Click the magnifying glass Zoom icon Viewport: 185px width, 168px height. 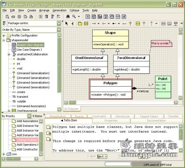[x=74, y=17]
